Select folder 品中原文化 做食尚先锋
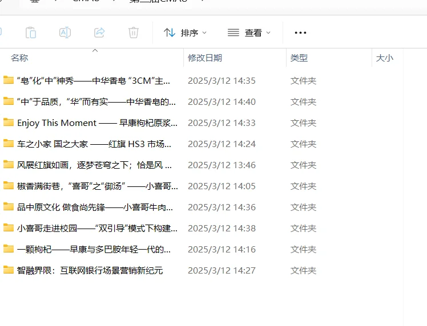Viewport: 427px width, 326px height. click(x=95, y=207)
